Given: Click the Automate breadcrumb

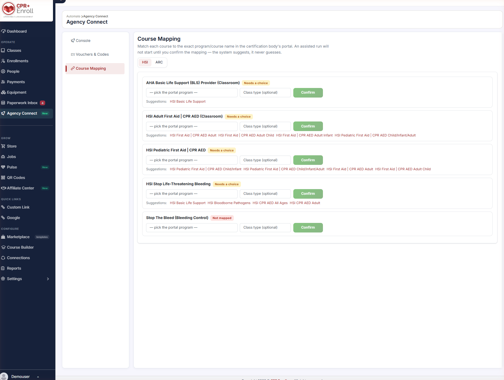Looking at the screenshot, I should tap(73, 16).
